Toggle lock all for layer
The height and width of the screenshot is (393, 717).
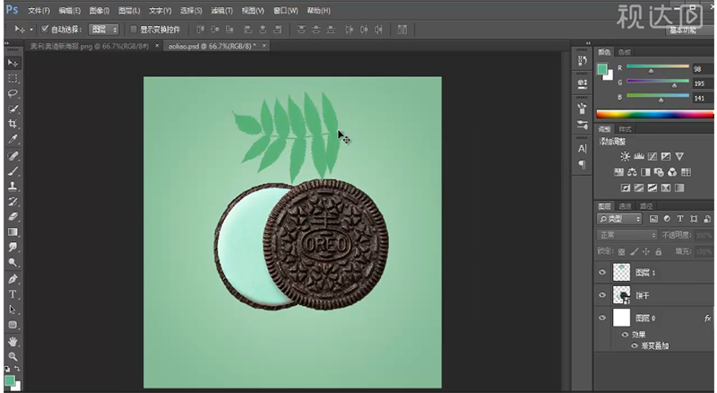pos(659,251)
